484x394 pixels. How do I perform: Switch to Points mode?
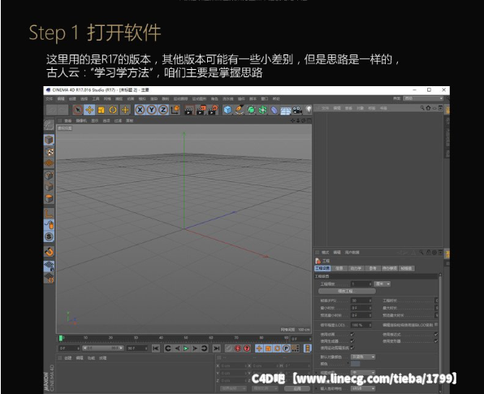[49, 175]
